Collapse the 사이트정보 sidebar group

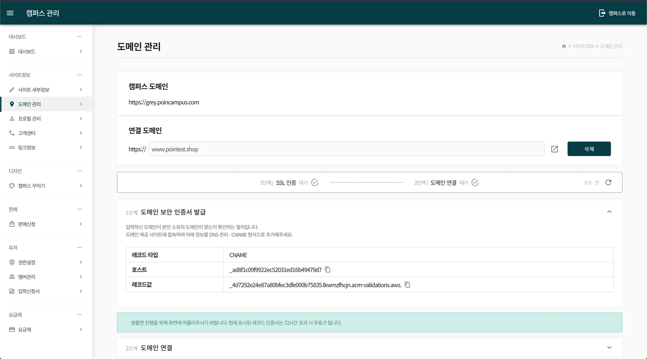click(x=79, y=75)
